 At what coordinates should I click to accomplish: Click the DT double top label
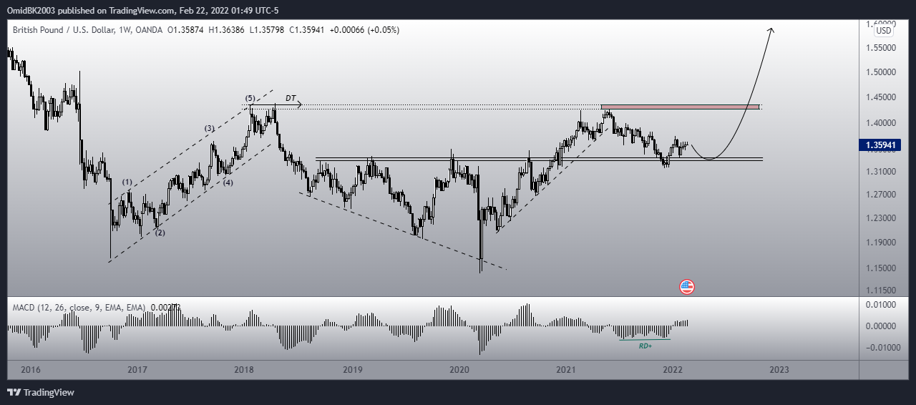coord(291,97)
